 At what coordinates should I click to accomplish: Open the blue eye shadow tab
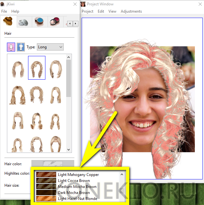40,22
